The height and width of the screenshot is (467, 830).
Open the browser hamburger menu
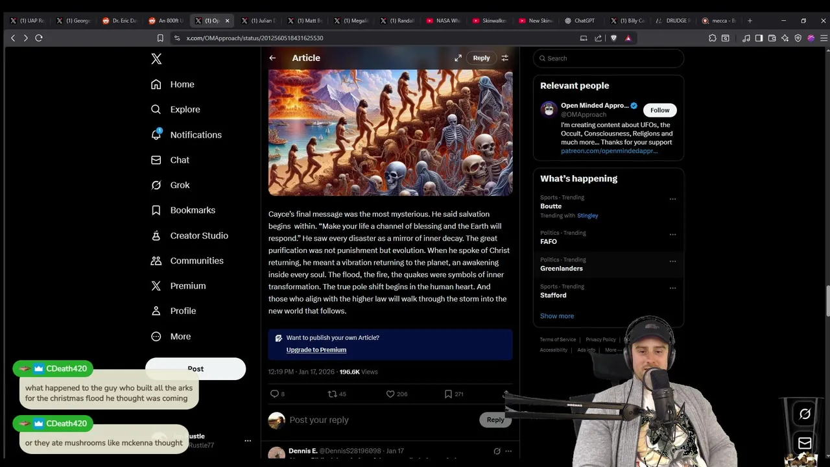[824, 38]
